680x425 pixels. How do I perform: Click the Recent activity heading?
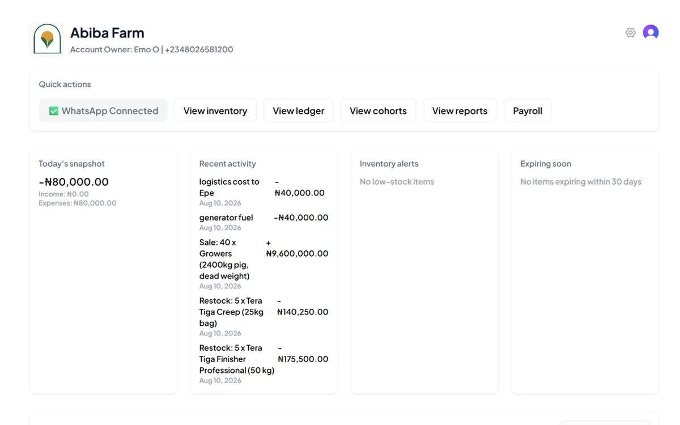coord(228,164)
